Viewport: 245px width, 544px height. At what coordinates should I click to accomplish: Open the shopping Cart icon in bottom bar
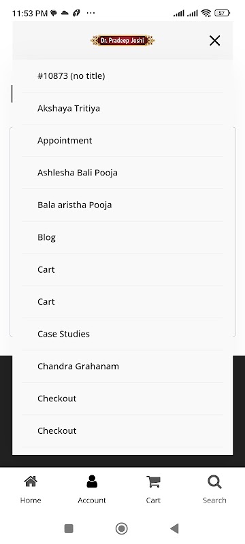point(153,481)
